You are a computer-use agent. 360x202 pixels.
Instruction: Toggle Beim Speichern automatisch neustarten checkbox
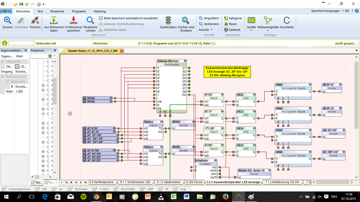tap(101, 18)
